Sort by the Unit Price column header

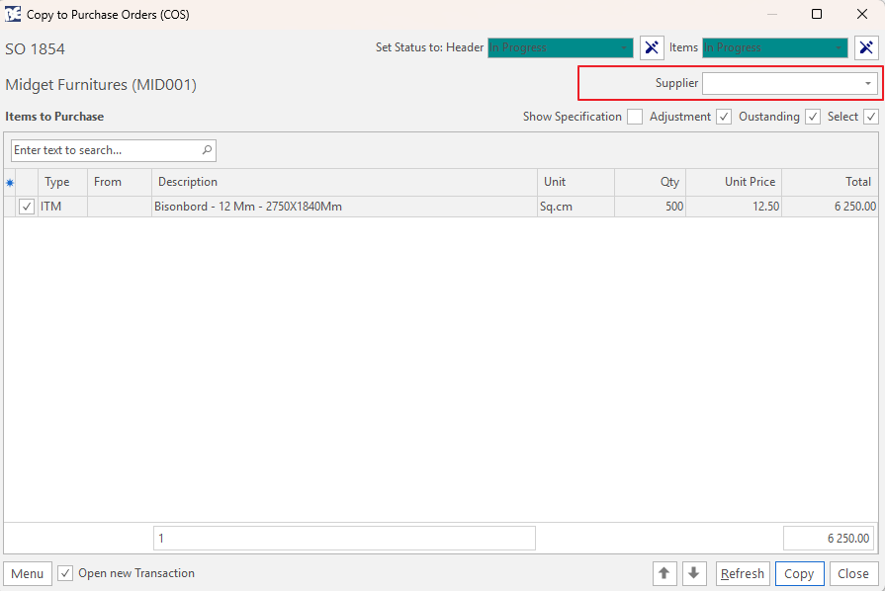733,182
